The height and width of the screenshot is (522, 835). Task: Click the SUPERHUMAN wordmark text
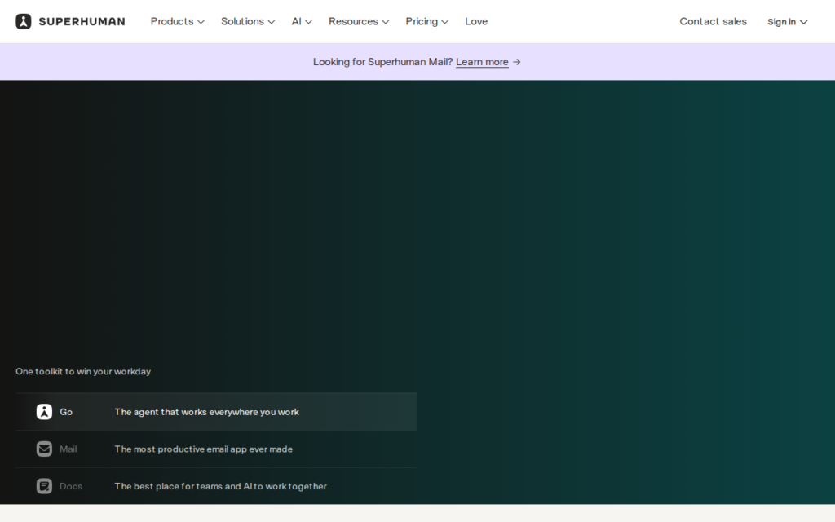[82, 21]
